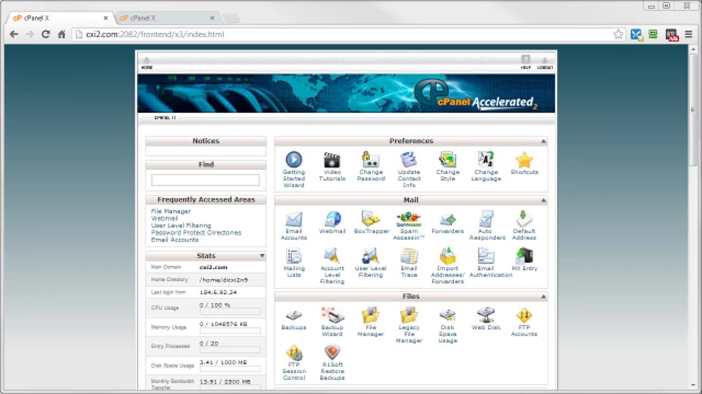This screenshot has height=394, width=702.
Task: Open Backups icon
Action: [x=294, y=316]
